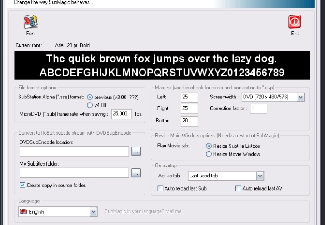The image size is (325, 225).
Task: Click the Correction factor field
Action: point(259,109)
